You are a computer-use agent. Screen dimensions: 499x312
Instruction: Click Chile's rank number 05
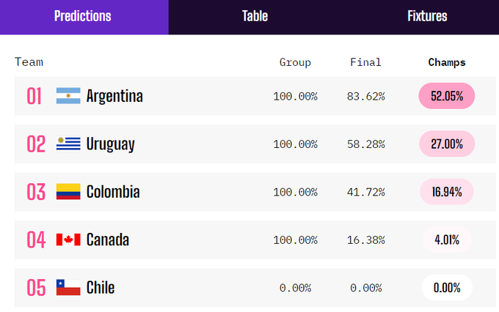coord(36,287)
